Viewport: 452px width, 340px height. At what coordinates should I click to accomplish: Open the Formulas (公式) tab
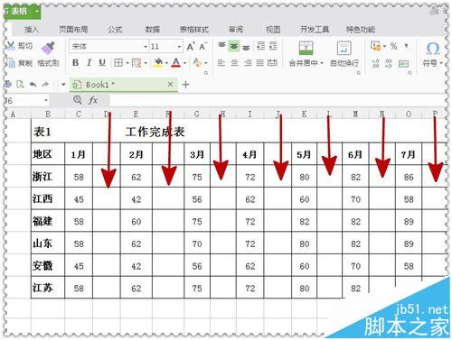click(115, 30)
